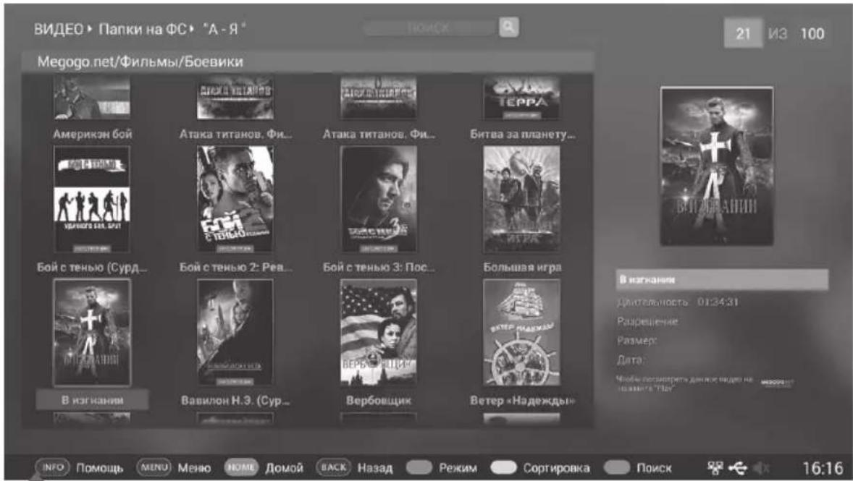Select В изгнании poster in grid
The image size is (853, 481).
click(x=92, y=332)
